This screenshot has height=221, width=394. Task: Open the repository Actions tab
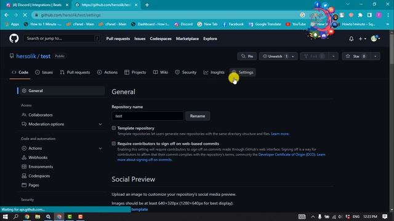pos(107,72)
